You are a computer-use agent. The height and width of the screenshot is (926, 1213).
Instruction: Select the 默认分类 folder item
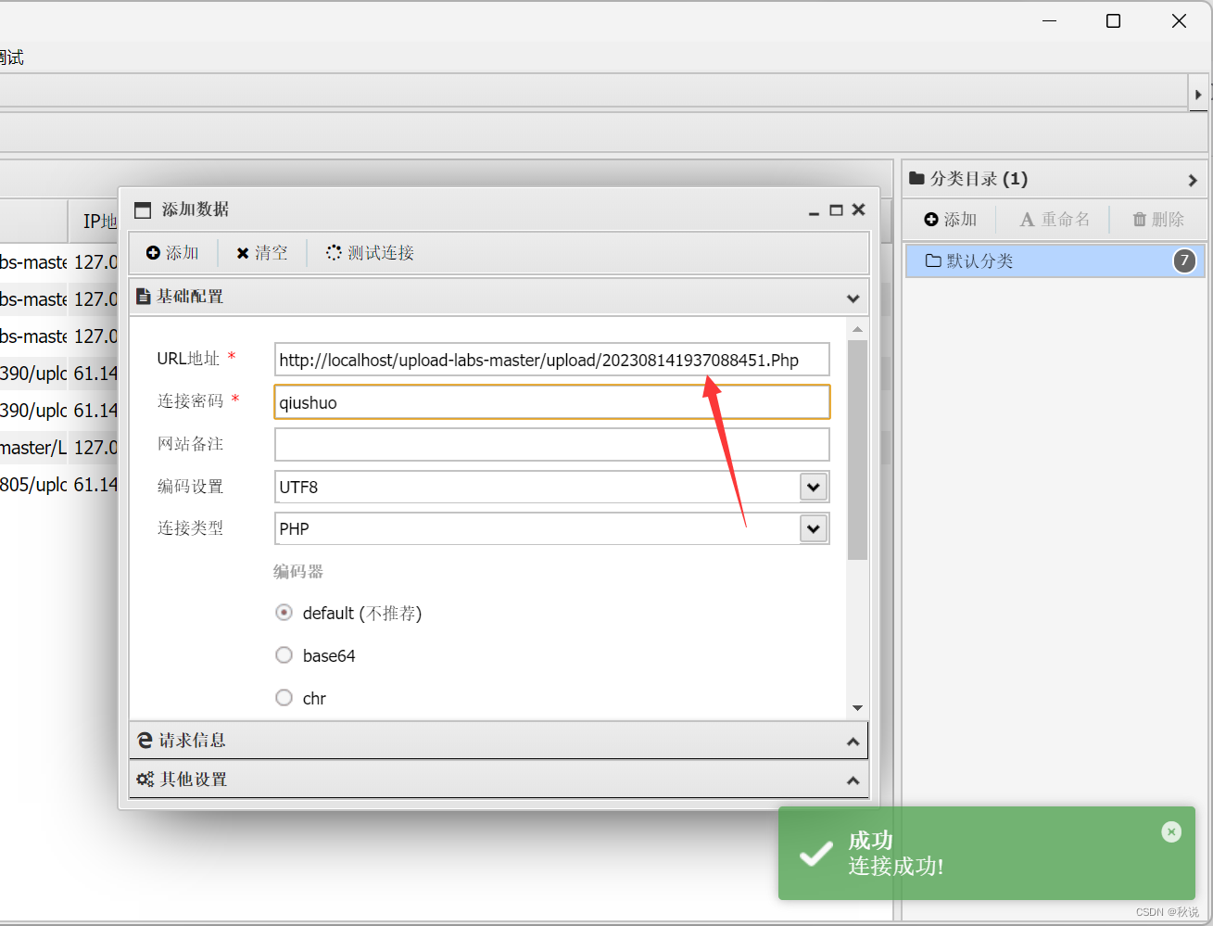click(x=1055, y=261)
